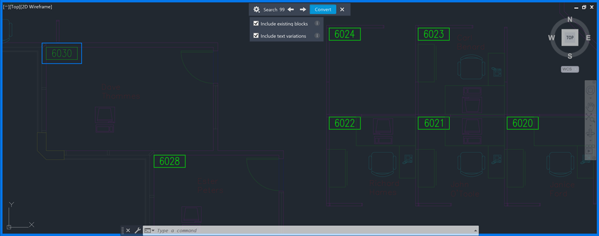Go to previous search result arrow
The width and height of the screenshot is (599, 236).
[291, 10]
